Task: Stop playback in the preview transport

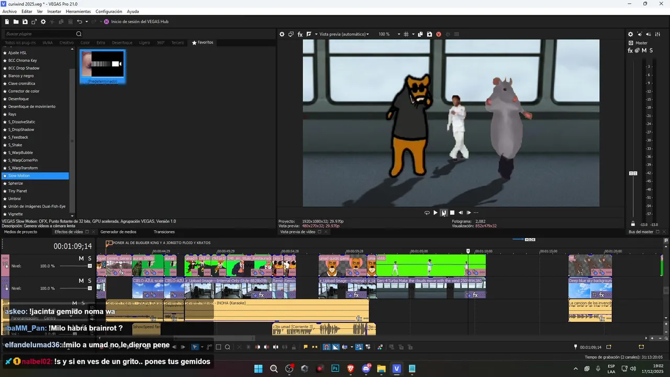Action: point(452,213)
